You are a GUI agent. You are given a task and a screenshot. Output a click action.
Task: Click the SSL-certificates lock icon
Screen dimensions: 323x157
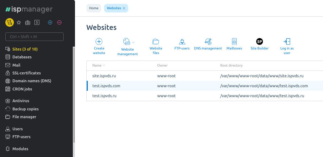(x=7, y=73)
